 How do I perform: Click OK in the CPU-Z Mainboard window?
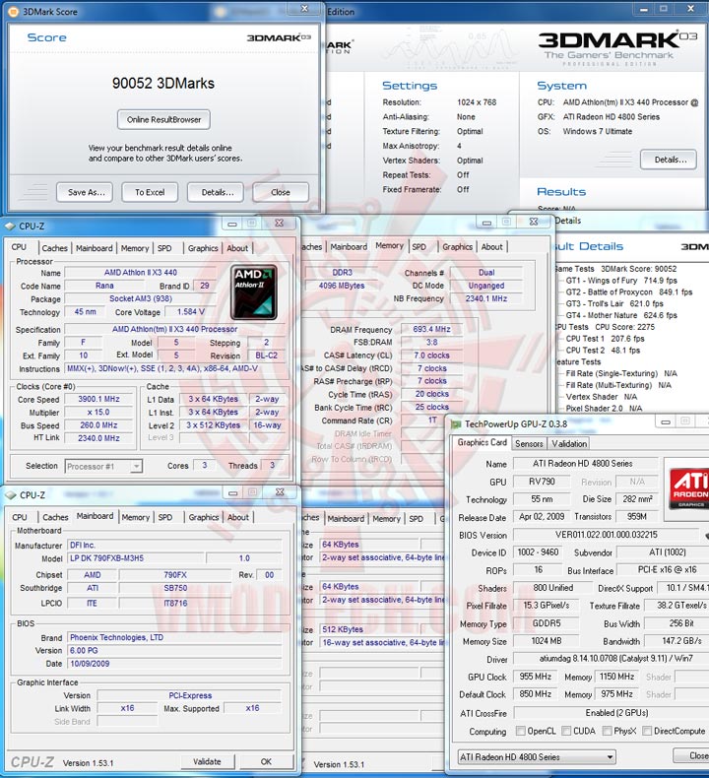[267, 761]
